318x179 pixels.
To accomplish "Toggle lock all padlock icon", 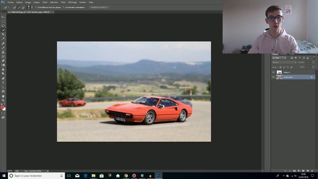I will tap(292, 67).
